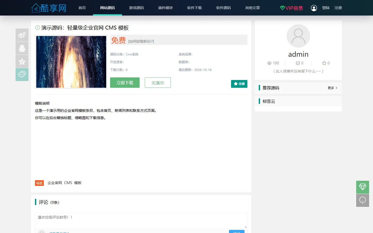Share to WeChat from the sidebar
373x233 pixels.
[22, 75]
